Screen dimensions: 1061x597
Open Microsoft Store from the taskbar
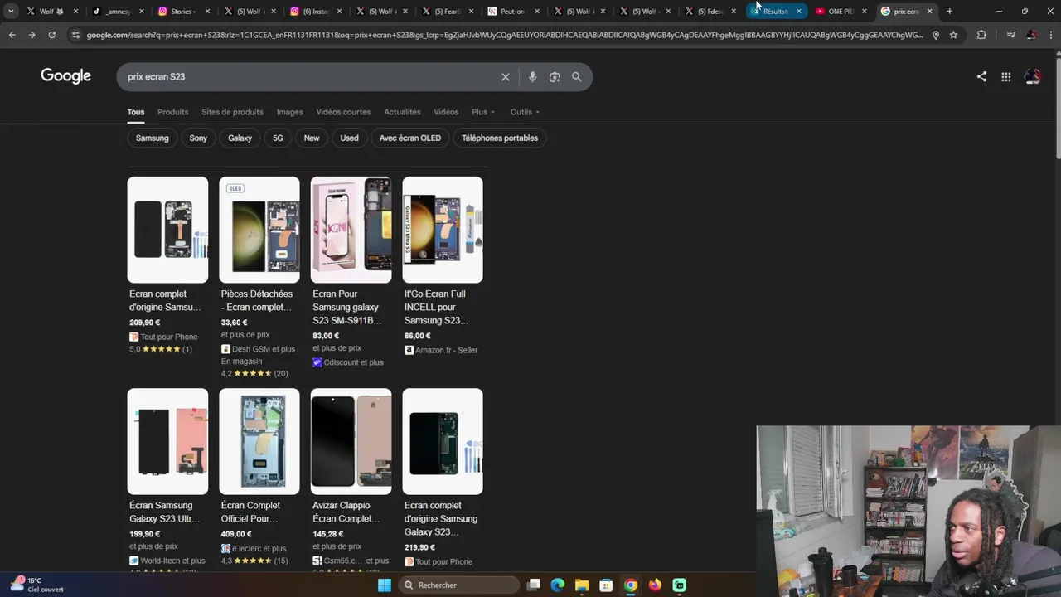606,585
